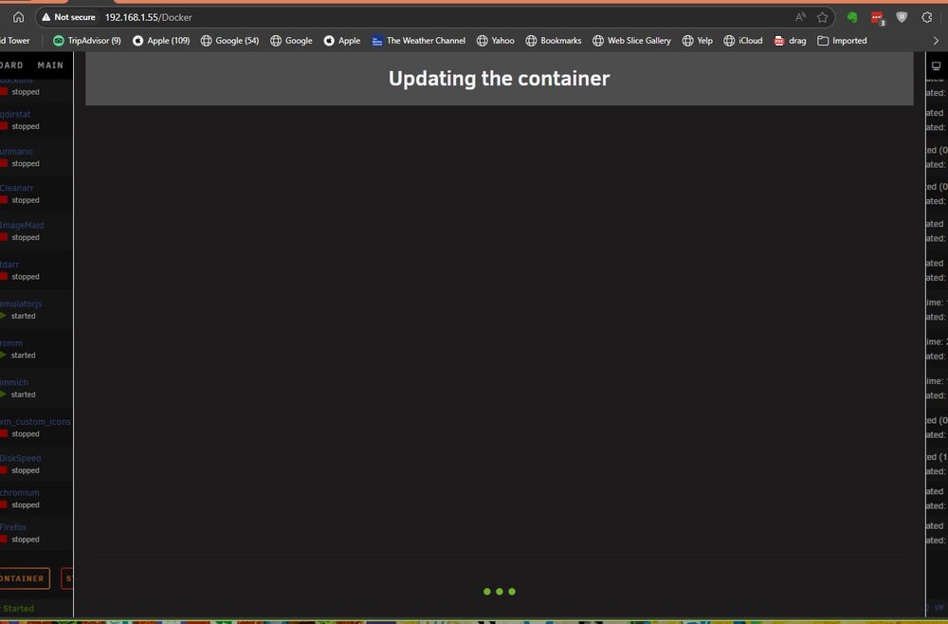948x624 pixels.
Task: Open the Yelp bookmark
Action: [x=698, y=41]
